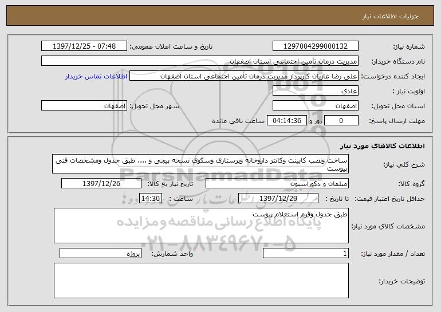Click the تعداد / مقدار مورد نیاز label
The image size is (441, 312).
393,254
